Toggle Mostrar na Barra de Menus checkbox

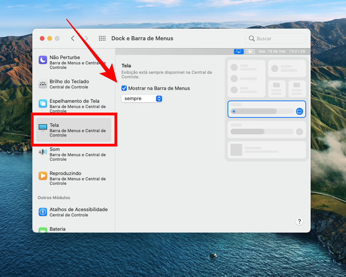pos(124,88)
